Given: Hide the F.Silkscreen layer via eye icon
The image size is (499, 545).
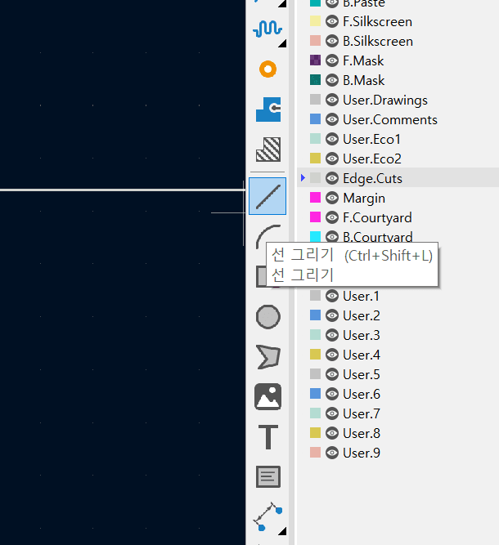Looking at the screenshot, I should coord(332,21).
